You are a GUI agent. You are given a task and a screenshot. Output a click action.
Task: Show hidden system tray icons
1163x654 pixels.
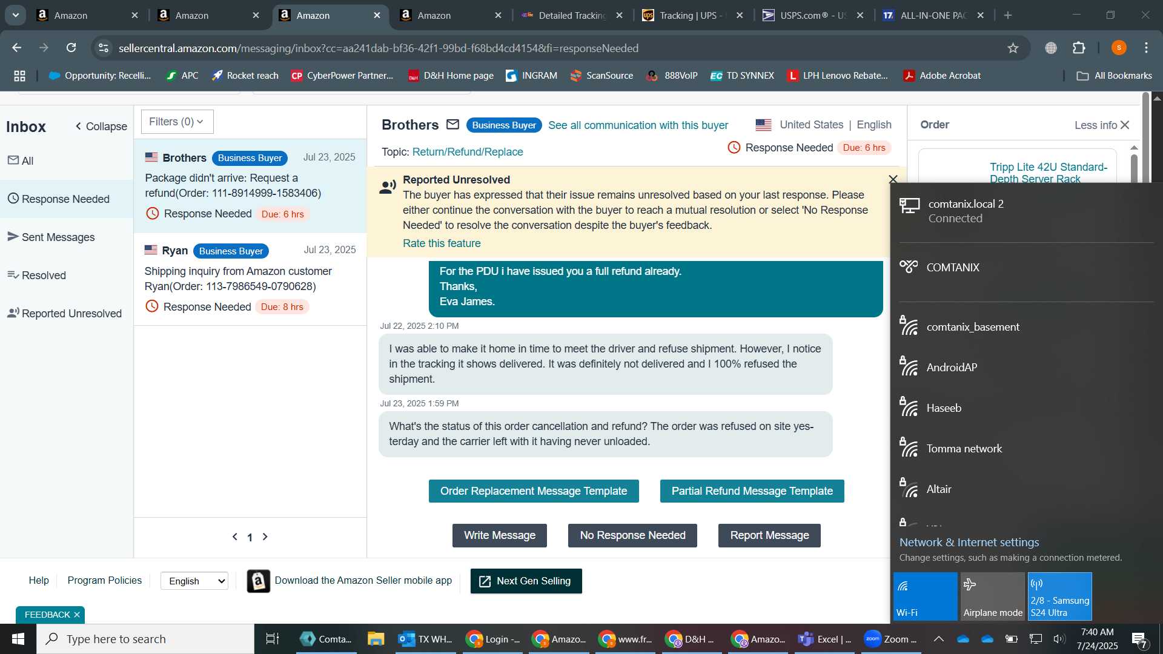[938, 639]
